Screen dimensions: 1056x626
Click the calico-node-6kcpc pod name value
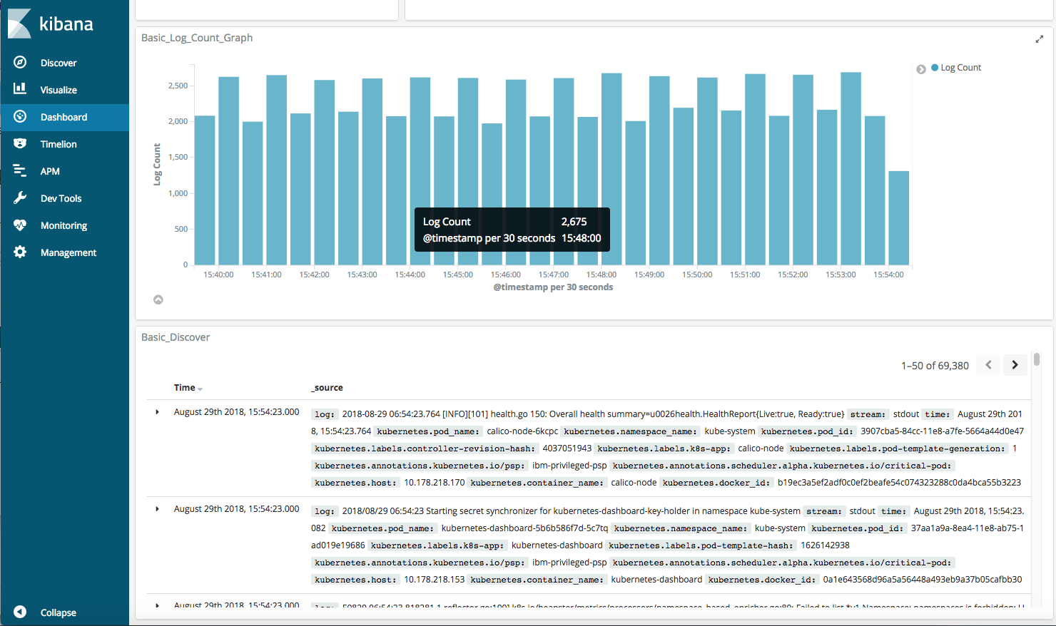pos(522,431)
